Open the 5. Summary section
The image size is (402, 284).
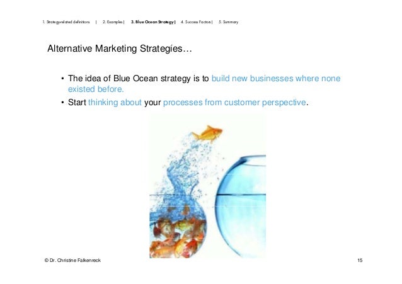(229, 22)
